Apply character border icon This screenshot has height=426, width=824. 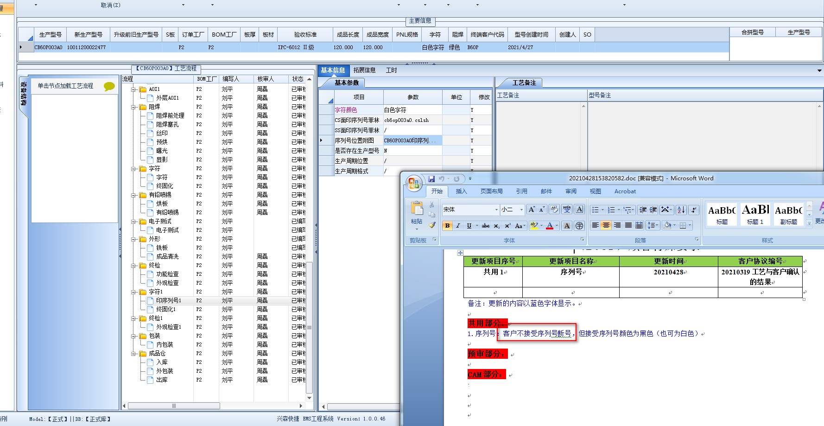pyautogui.click(x=579, y=210)
